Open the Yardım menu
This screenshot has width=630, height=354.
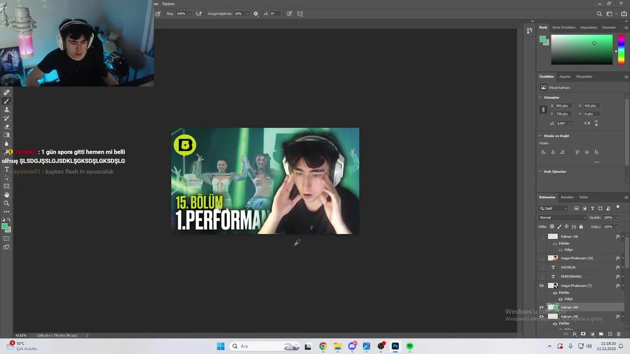tap(168, 4)
